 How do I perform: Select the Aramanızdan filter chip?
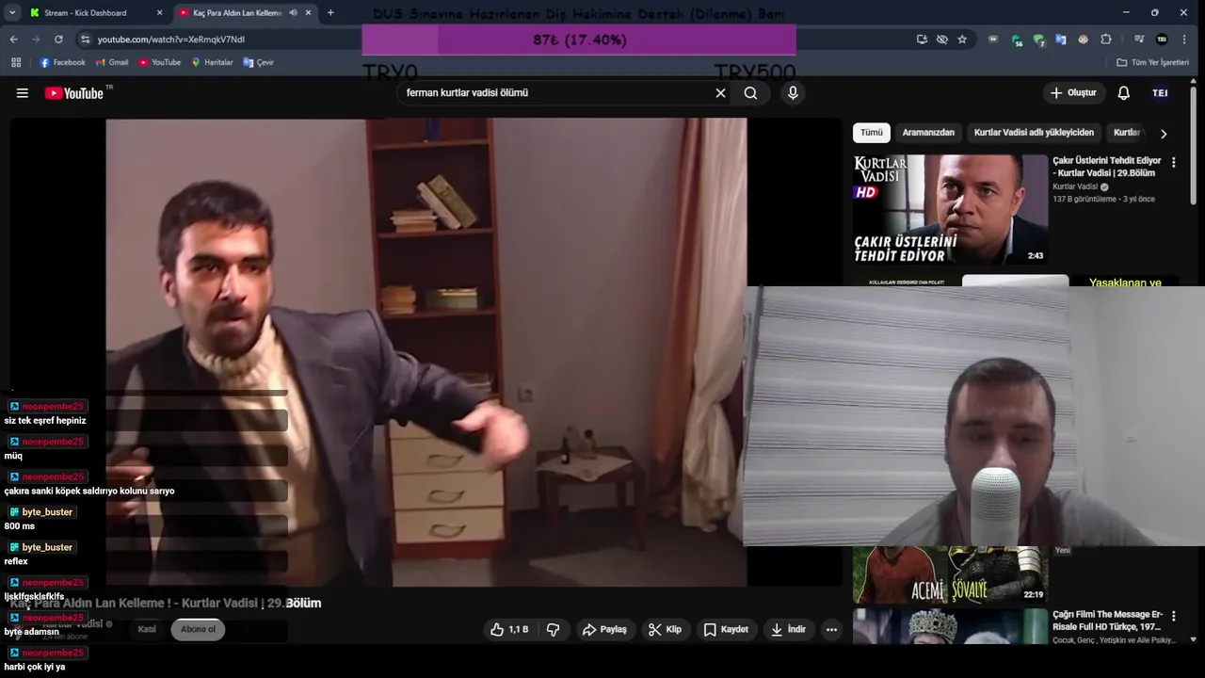point(928,133)
